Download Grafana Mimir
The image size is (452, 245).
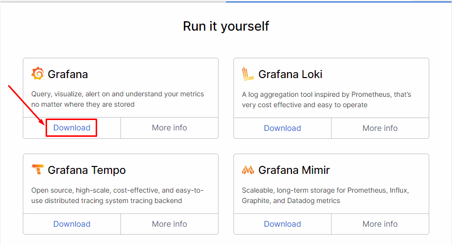click(282, 224)
